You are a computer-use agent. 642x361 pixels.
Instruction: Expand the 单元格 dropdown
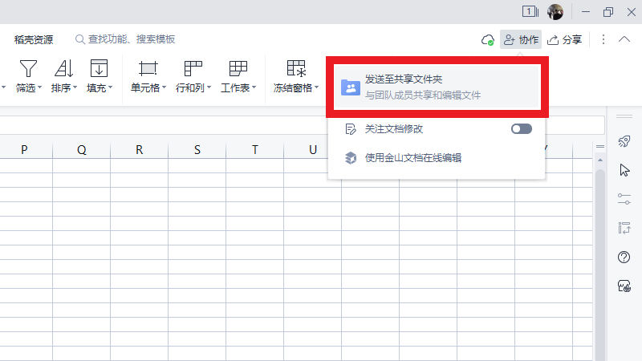pyautogui.click(x=148, y=87)
